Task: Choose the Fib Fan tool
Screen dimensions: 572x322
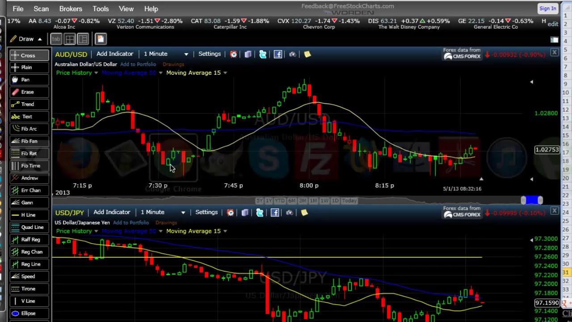Action: (x=29, y=141)
